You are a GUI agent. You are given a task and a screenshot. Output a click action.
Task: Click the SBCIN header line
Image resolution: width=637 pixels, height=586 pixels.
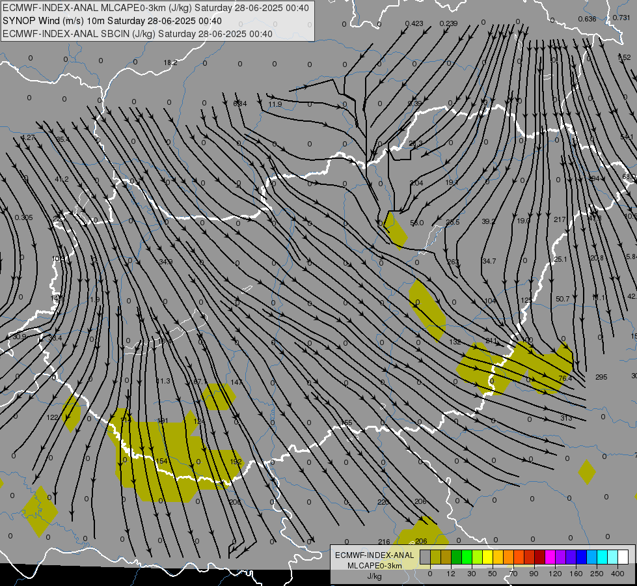[x=137, y=34]
